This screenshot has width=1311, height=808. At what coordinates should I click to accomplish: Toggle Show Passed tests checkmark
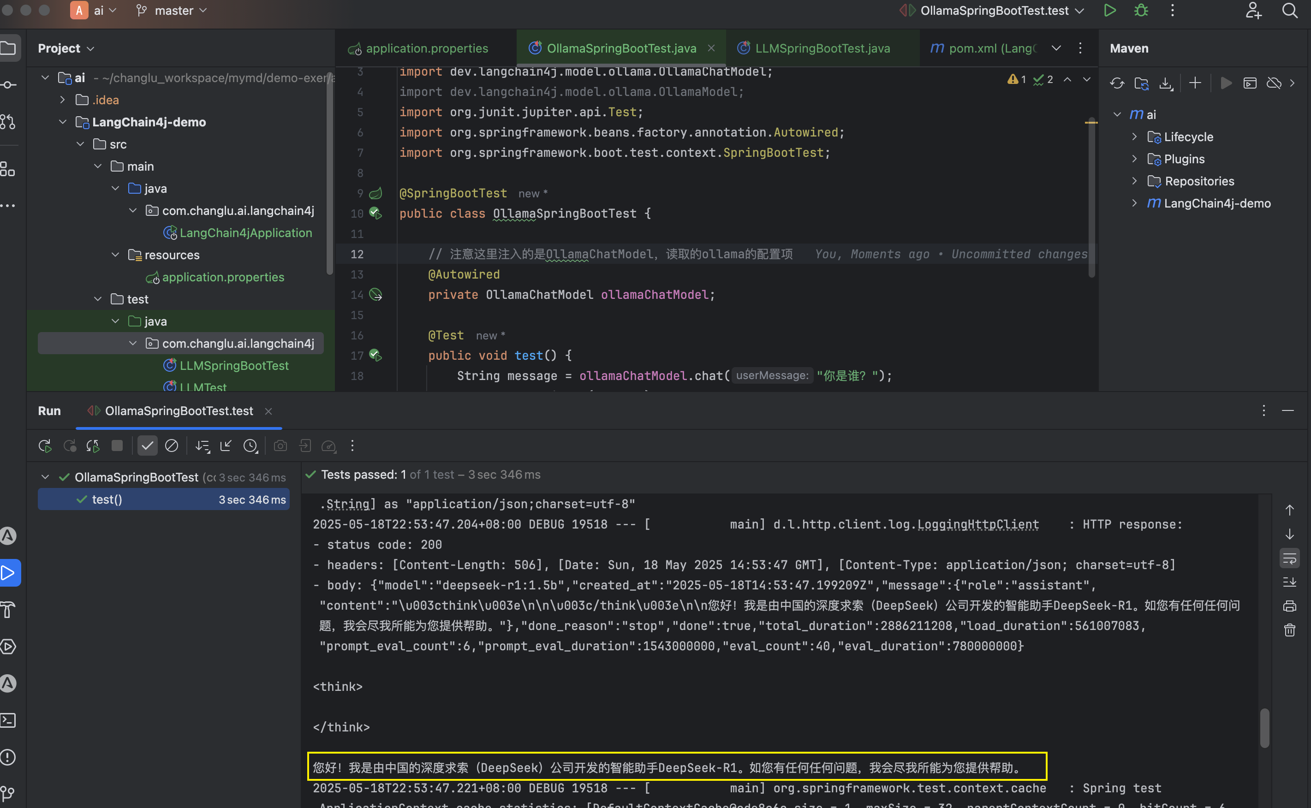[148, 446]
